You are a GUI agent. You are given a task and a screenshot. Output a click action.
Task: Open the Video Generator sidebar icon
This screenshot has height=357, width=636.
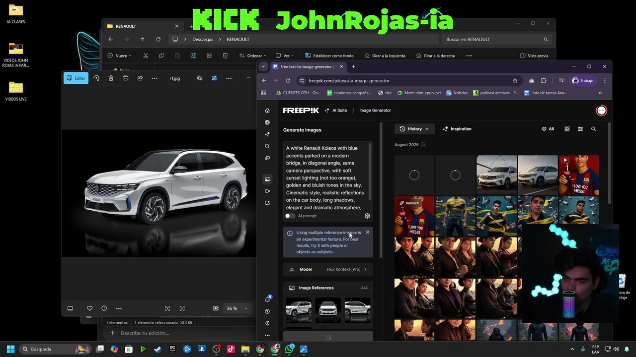267,191
